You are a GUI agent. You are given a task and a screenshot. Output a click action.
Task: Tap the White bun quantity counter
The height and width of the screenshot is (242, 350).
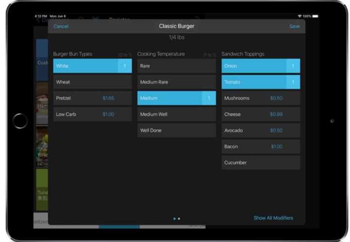click(x=125, y=66)
